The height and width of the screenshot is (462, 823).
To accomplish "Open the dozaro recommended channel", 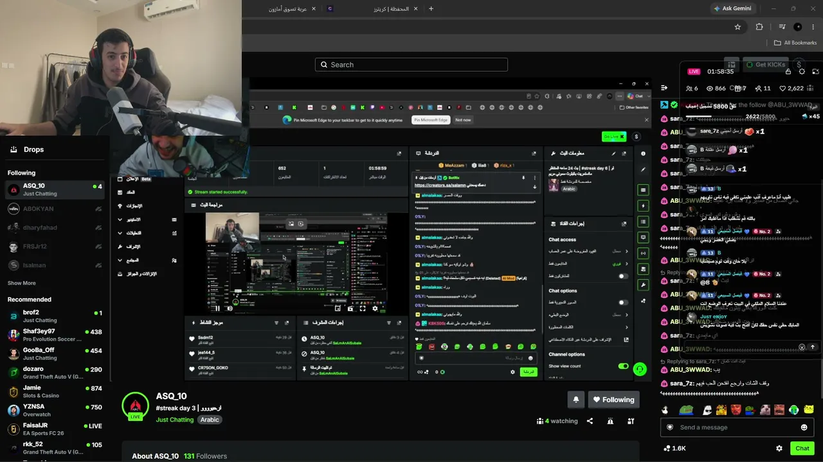I will click(55, 373).
